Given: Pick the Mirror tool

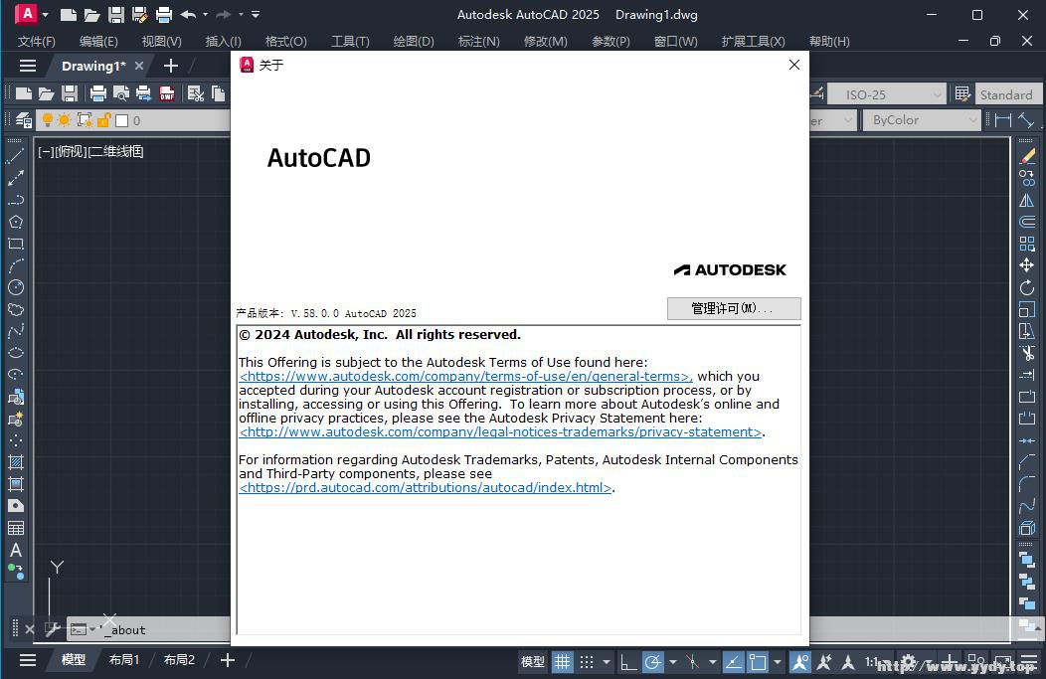Looking at the screenshot, I should pyautogui.click(x=1027, y=200).
